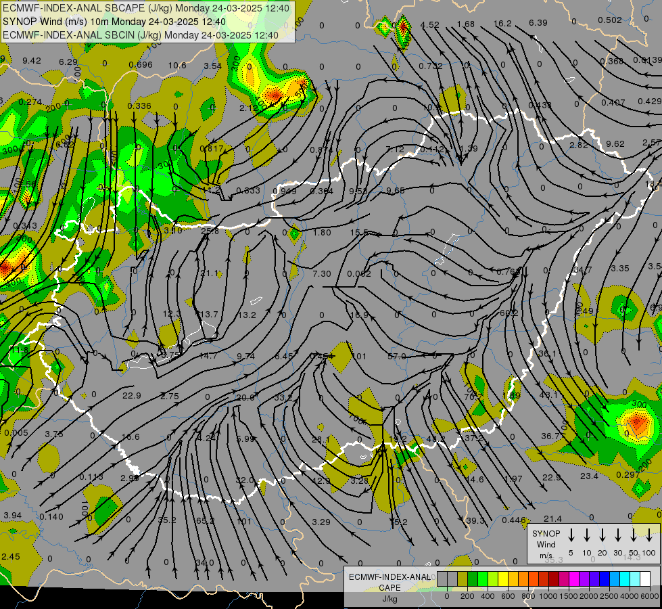The width and height of the screenshot is (662, 609).
Task: Click the 1500 tick on CAPE scale
Action: point(568,596)
